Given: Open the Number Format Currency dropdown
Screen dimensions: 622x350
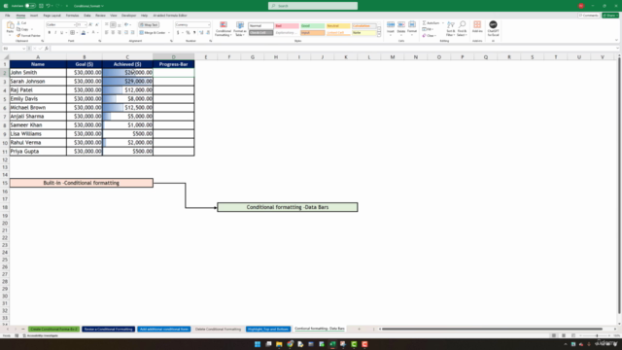Looking at the screenshot, I should [209, 24].
